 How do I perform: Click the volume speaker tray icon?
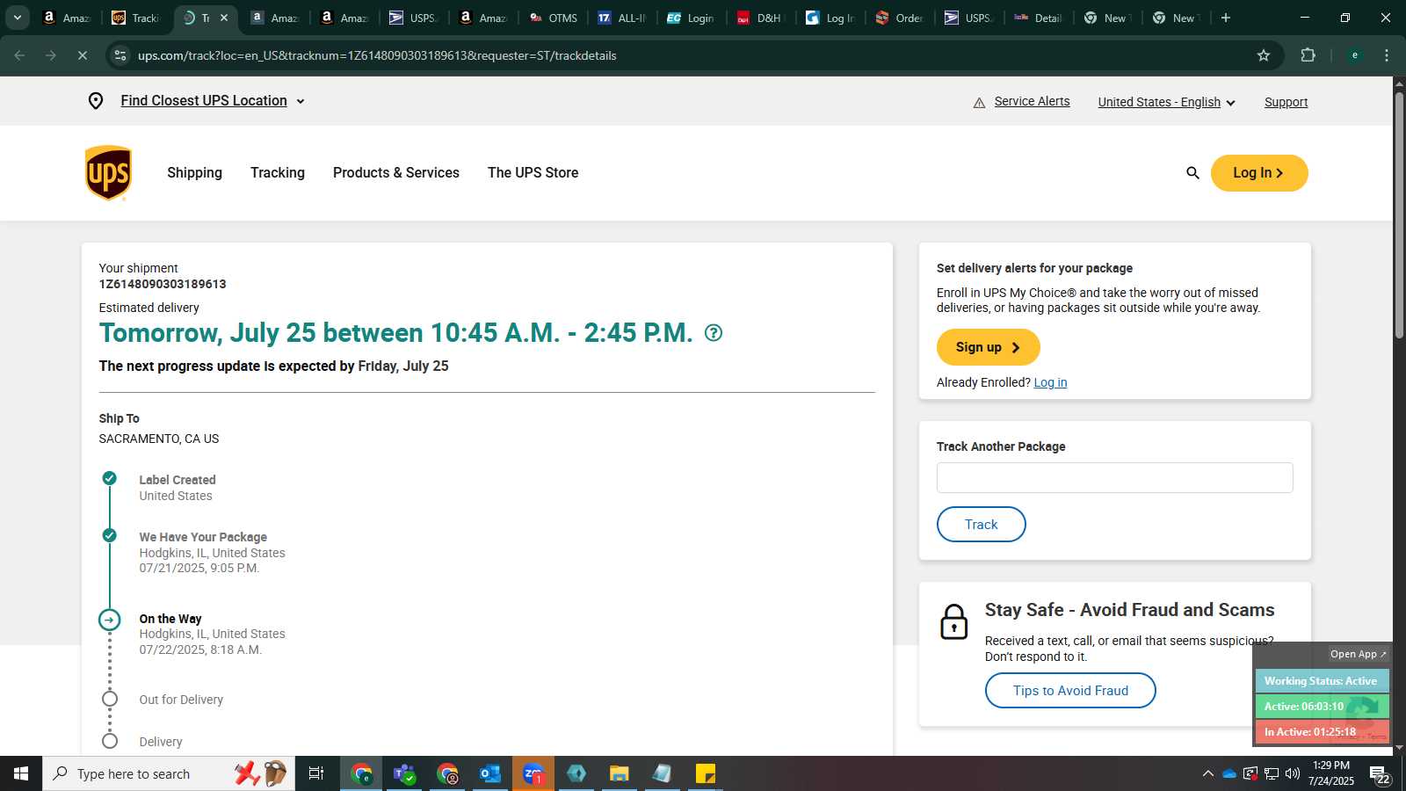1293,773
